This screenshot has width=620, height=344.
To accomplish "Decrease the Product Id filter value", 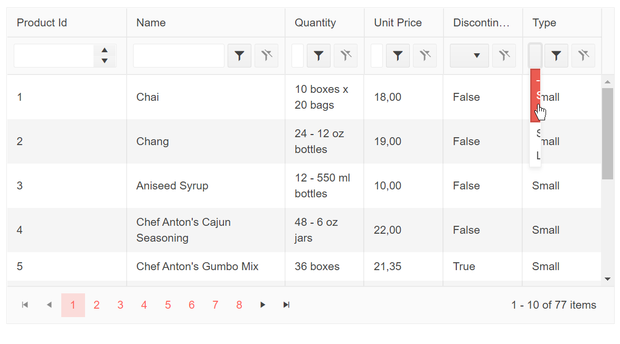I will pos(105,61).
